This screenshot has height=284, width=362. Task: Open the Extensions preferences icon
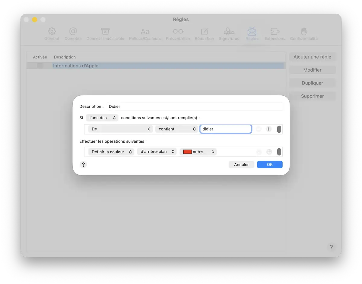click(275, 34)
